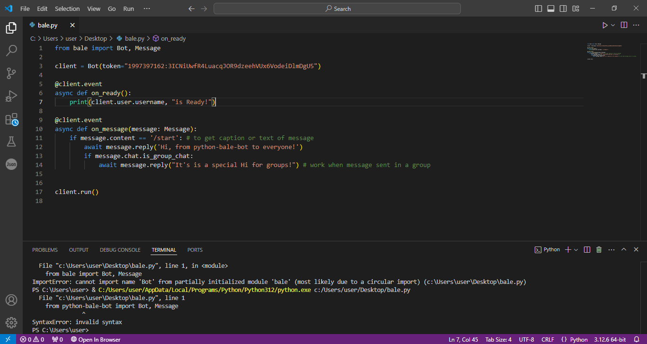Select 3.12.6 64-bit interpreter
The width and height of the screenshot is (647, 344).
[x=610, y=339]
